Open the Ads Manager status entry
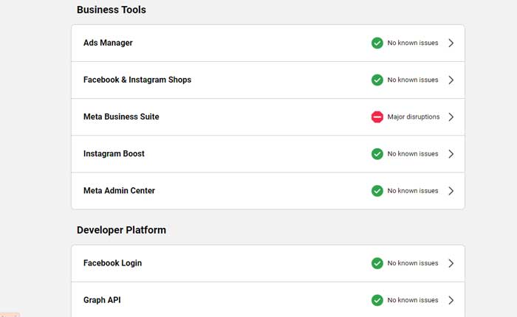The image size is (517, 317). click(108, 43)
